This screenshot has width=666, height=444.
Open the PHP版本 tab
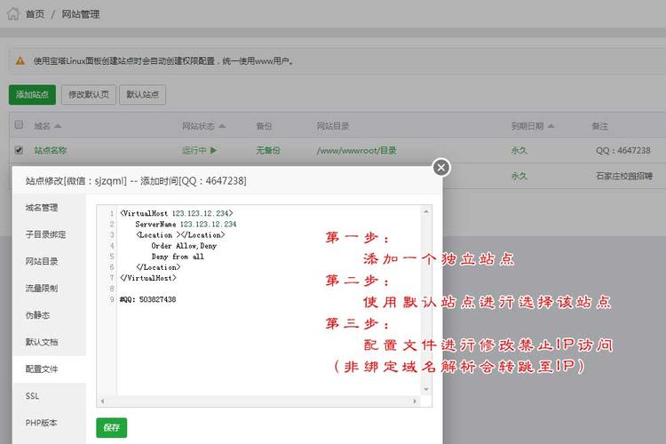click(41, 423)
